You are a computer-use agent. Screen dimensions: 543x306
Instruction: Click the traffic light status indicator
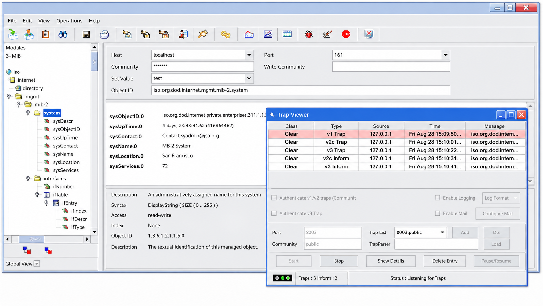pos(282,278)
